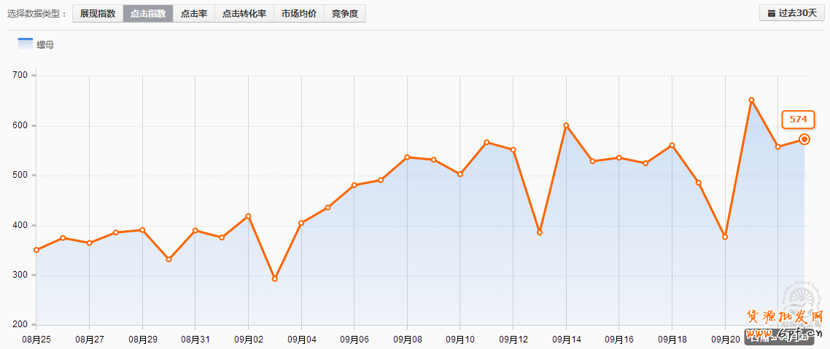Select the 市场均价 tab
Viewport: 830px width, 349px height.
pyautogui.click(x=299, y=13)
